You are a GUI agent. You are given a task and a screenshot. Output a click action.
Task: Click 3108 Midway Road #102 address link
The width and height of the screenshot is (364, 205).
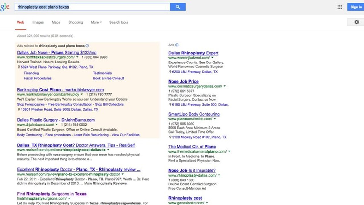point(199,137)
